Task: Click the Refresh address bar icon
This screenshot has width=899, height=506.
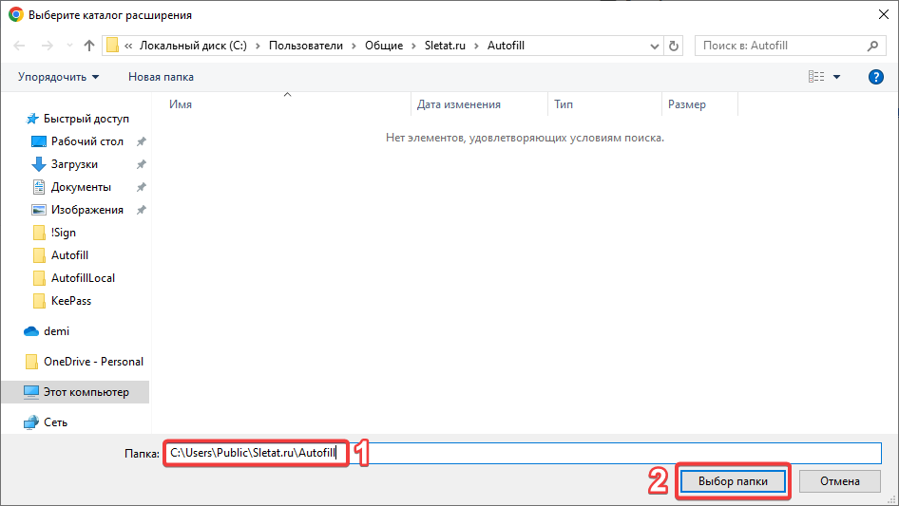Action: point(674,46)
